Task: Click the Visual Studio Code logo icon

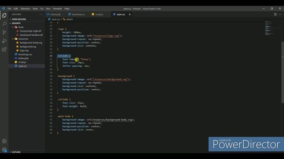Action: click(x=3, y=8)
